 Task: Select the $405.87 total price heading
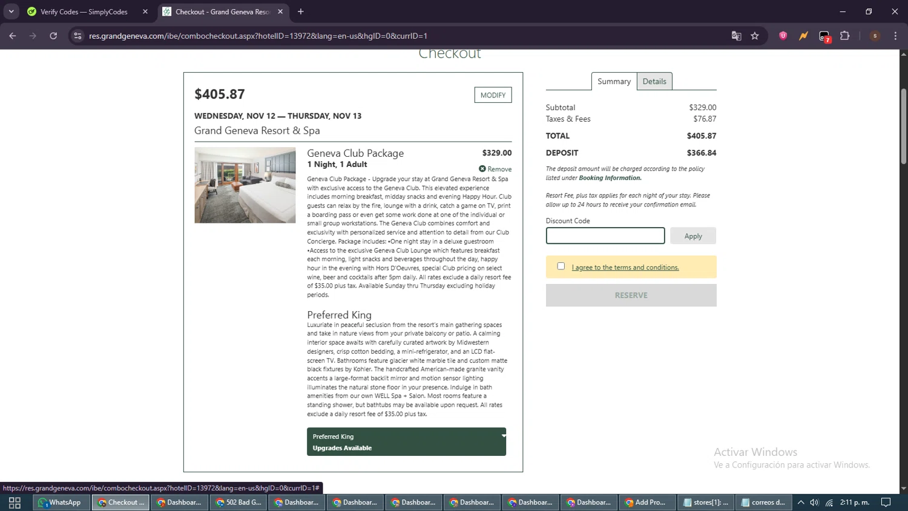(x=220, y=94)
